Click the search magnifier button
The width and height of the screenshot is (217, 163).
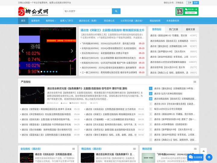(x=116, y=11)
